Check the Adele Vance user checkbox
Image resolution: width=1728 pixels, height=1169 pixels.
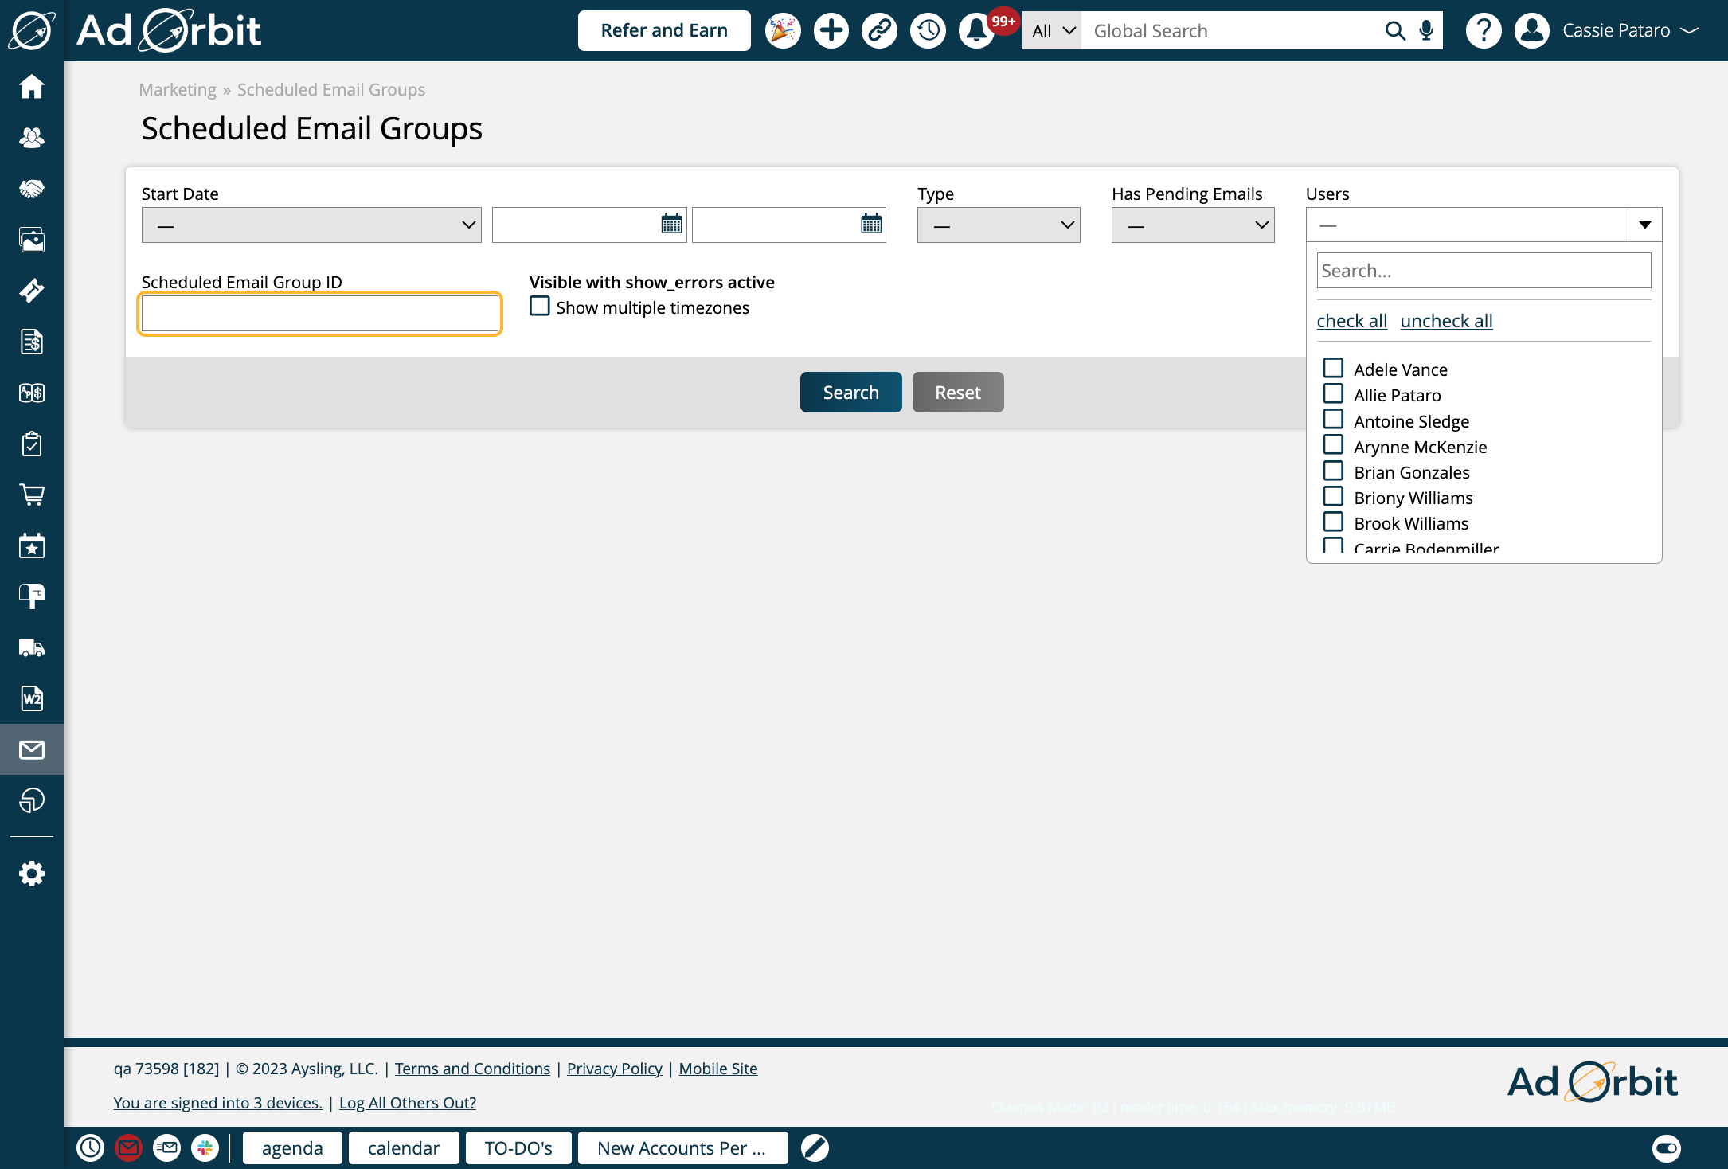click(x=1333, y=368)
